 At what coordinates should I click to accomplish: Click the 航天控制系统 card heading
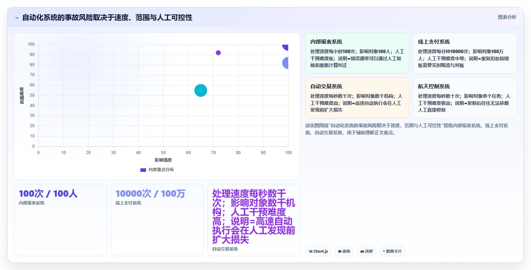click(434, 86)
